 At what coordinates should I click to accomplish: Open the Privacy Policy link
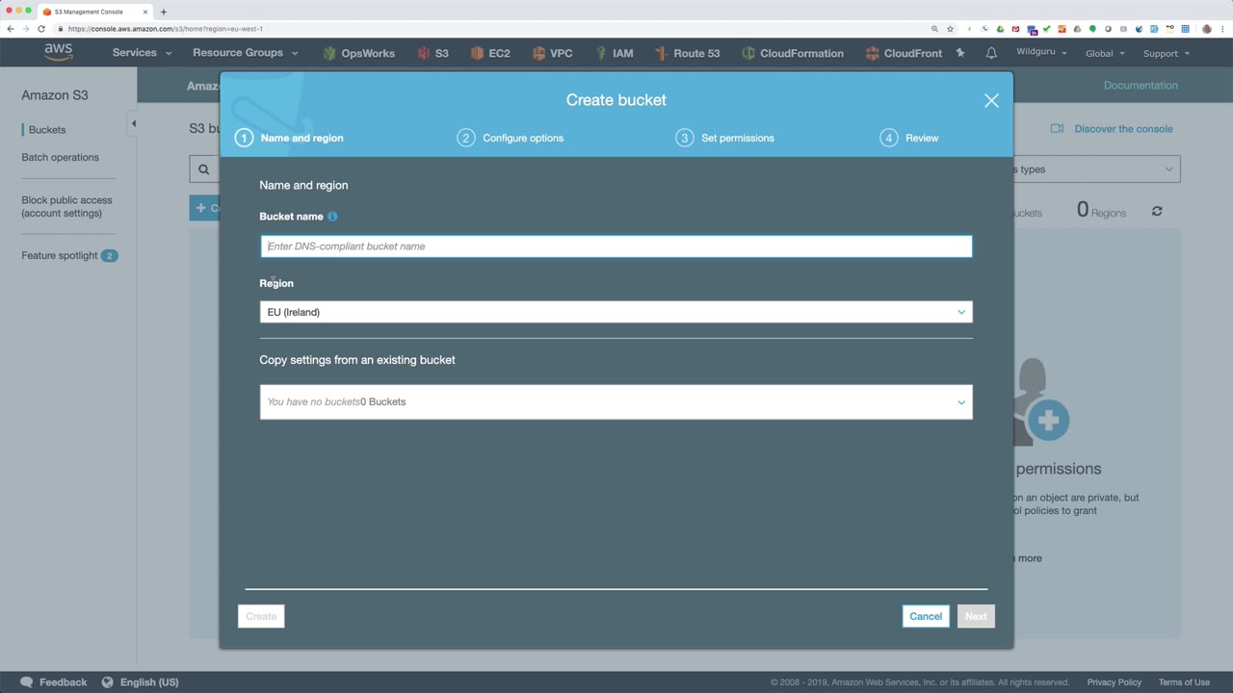[x=1115, y=682]
